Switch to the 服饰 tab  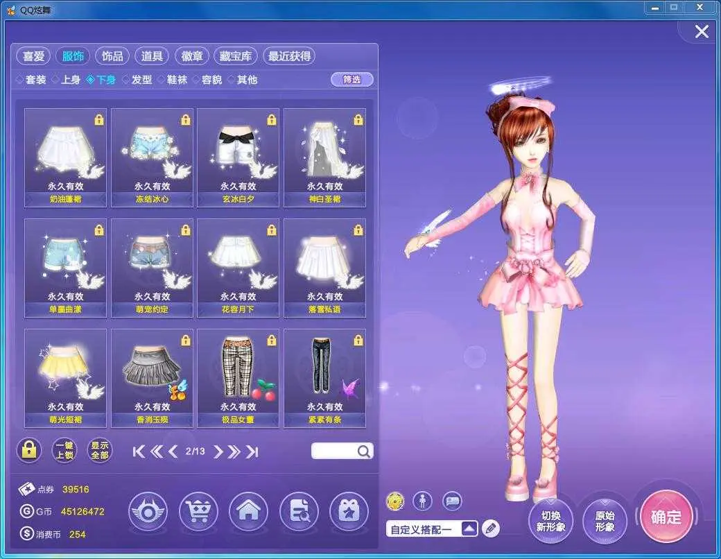coord(73,56)
